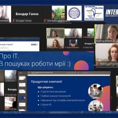
Task: Select the third slide thumbnail in presentation sidebar
Action: pos(22,91)
